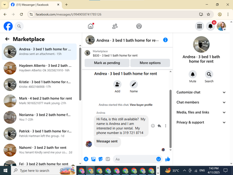Go back in browser history
Viewport: 233px width, 175px height.
coord(5,14)
